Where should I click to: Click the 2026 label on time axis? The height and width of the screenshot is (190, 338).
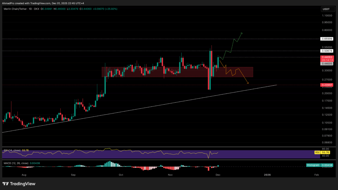(267, 175)
